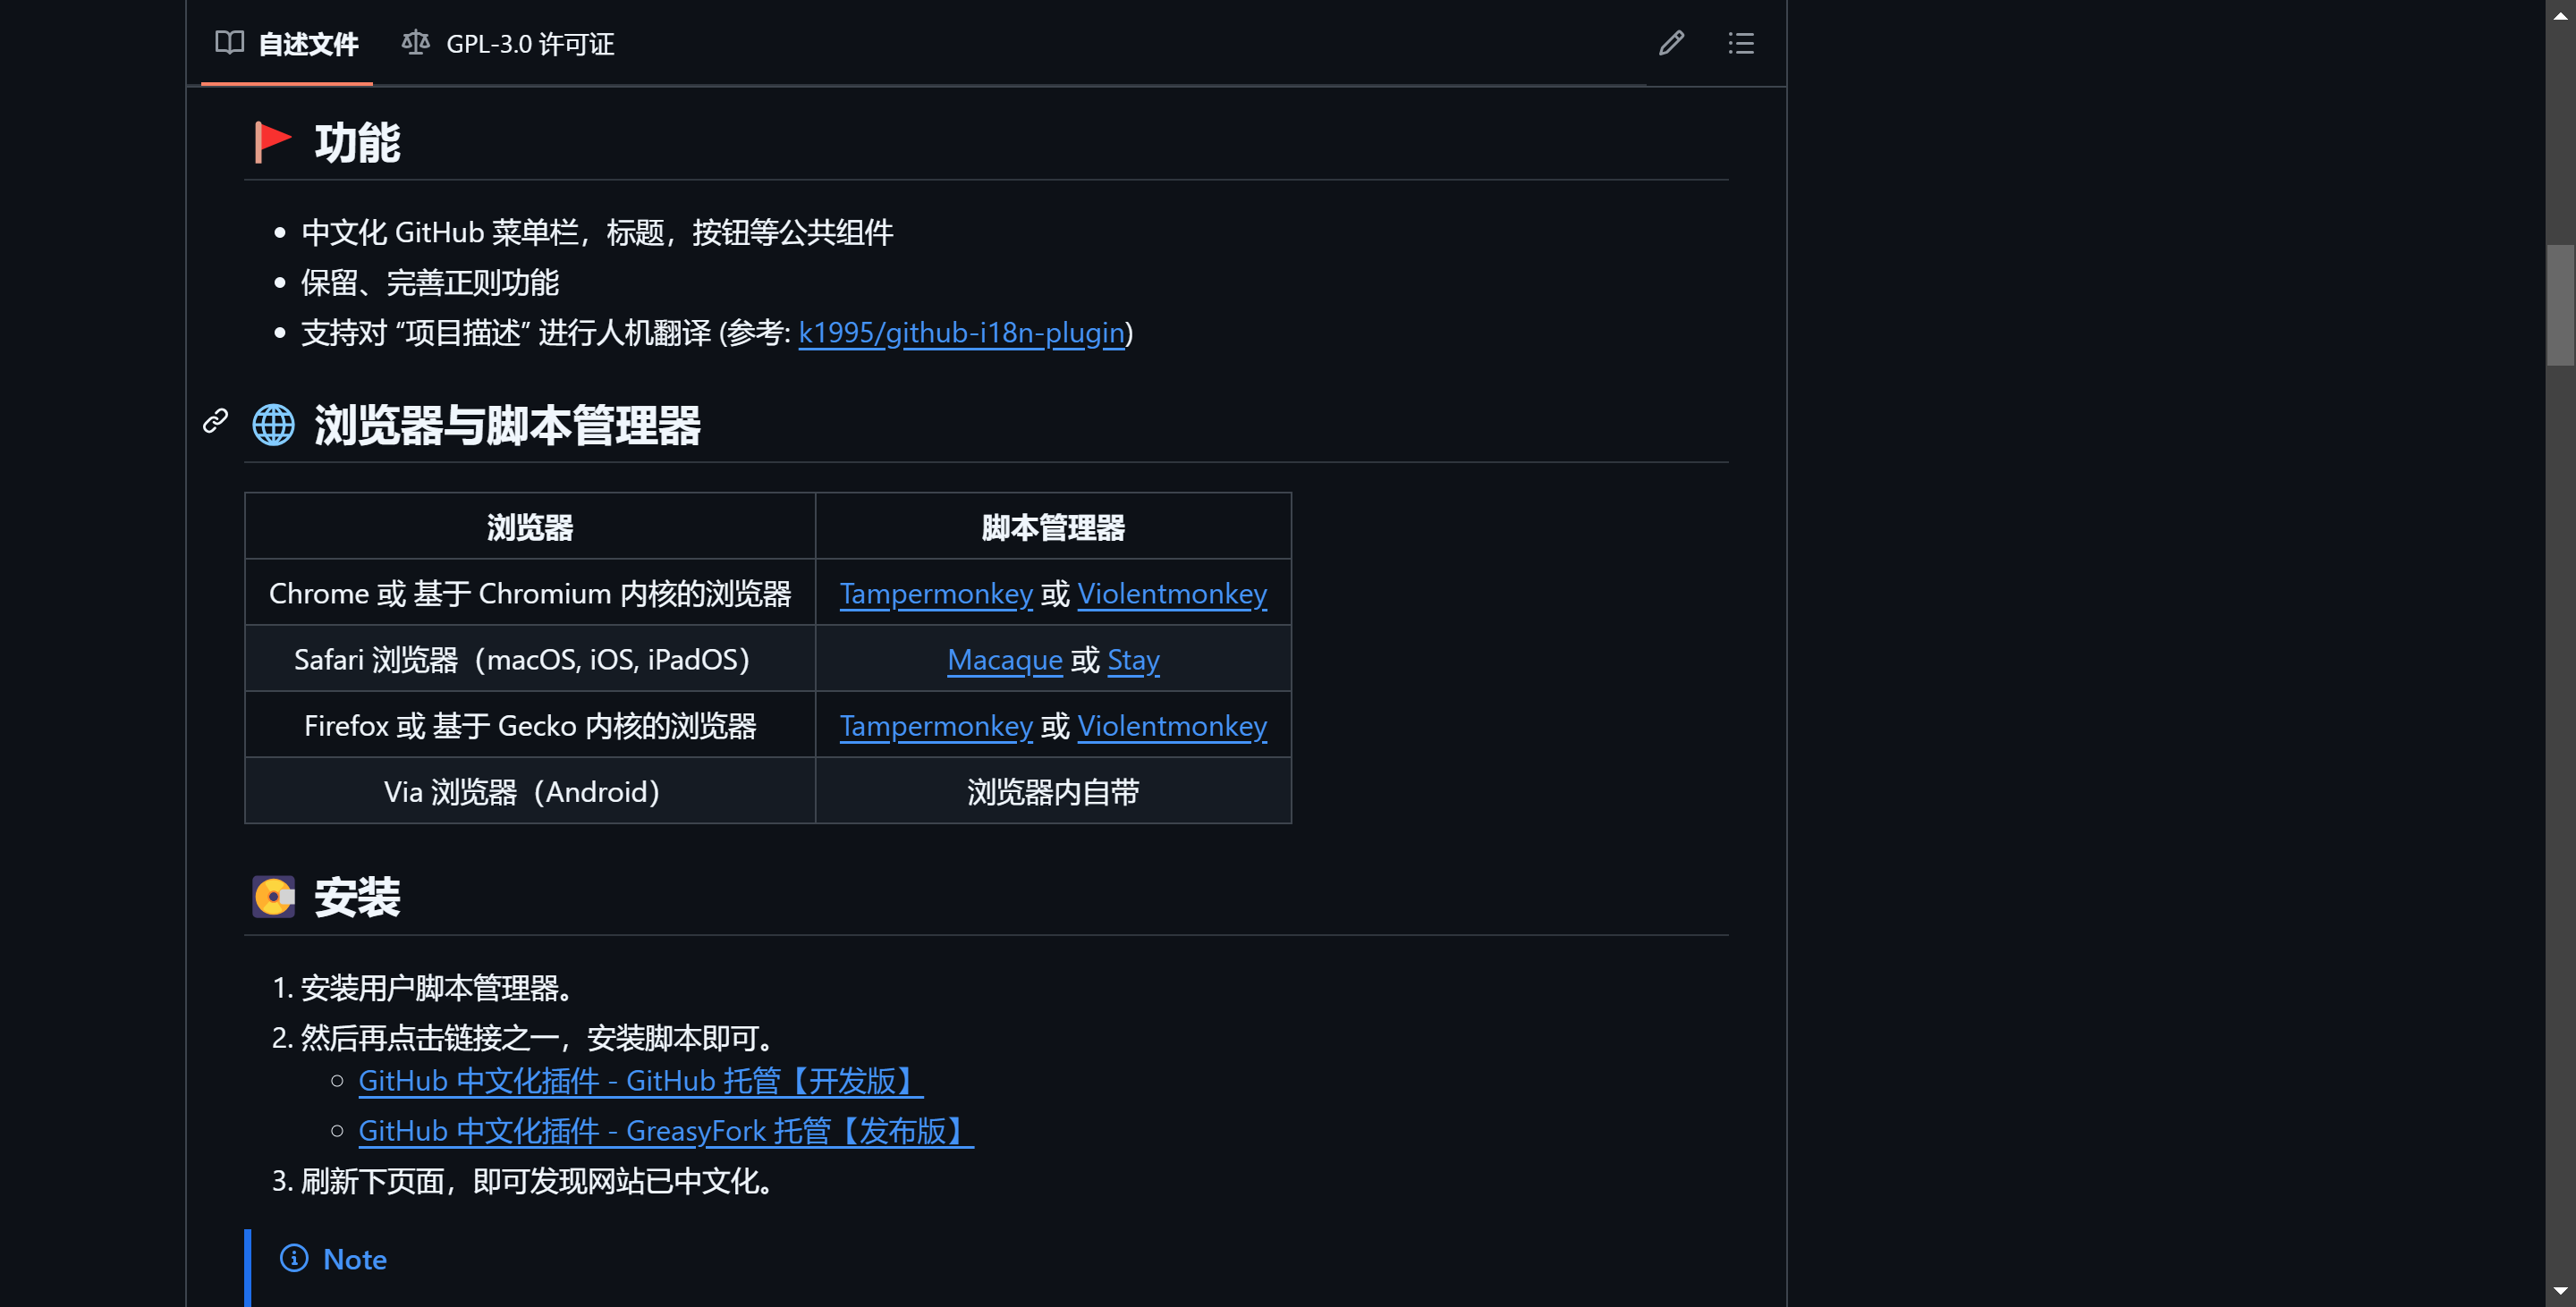The height and width of the screenshot is (1307, 2576).
Task: Open Tampermonkey link in the Chrome row
Action: click(936, 594)
